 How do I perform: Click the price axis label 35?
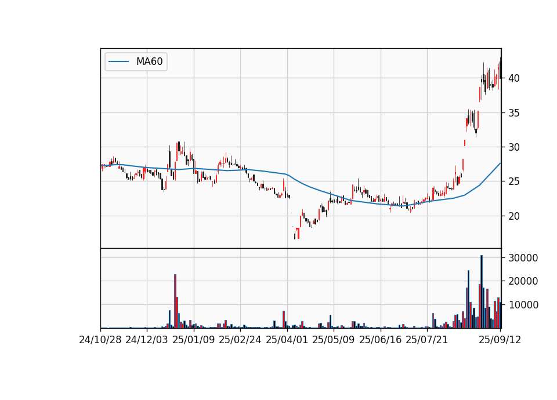pyautogui.click(x=514, y=113)
